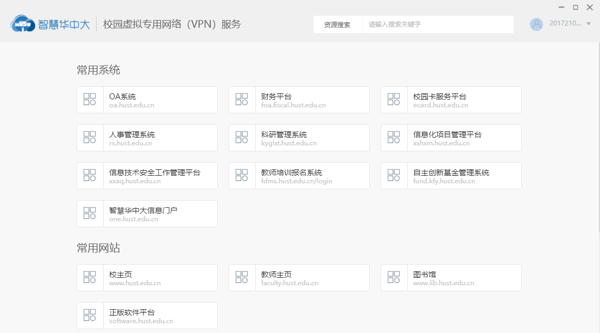Image resolution: width=600 pixels, height=333 pixels.
Task: Click the software.hust.edu.cn address text
Action: coord(141,321)
